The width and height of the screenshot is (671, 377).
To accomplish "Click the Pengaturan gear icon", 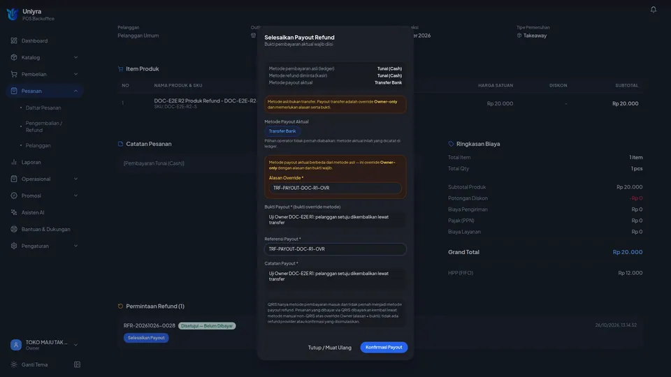I will pos(14,246).
